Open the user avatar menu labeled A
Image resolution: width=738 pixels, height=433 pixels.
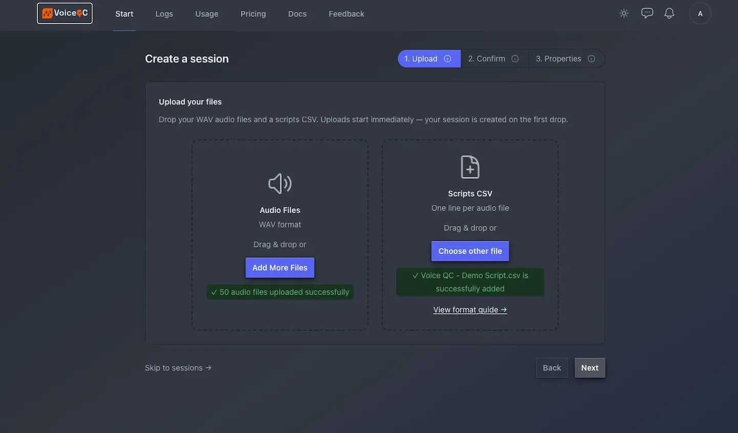[700, 14]
